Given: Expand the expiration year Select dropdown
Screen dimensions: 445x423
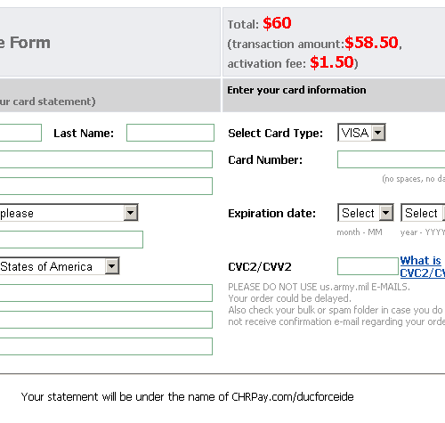Looking at the screenshot, I should (423, 213).
